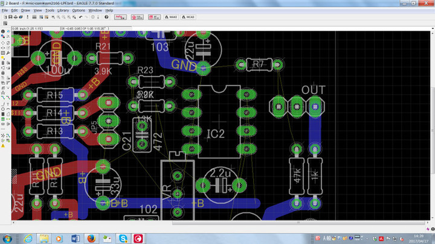Select the Info tool in the left toolbar
This screenshot has height=244, width=435.
coord(4,31)
